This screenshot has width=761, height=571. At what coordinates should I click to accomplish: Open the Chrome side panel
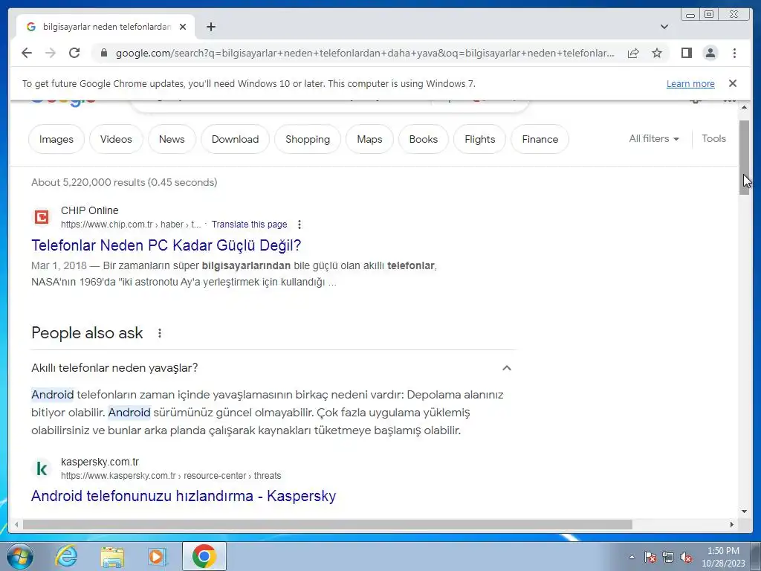(x=686, y=53)
